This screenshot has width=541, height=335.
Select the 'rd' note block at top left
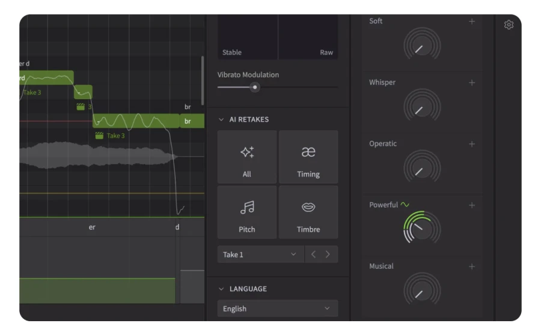click(46, 77)
